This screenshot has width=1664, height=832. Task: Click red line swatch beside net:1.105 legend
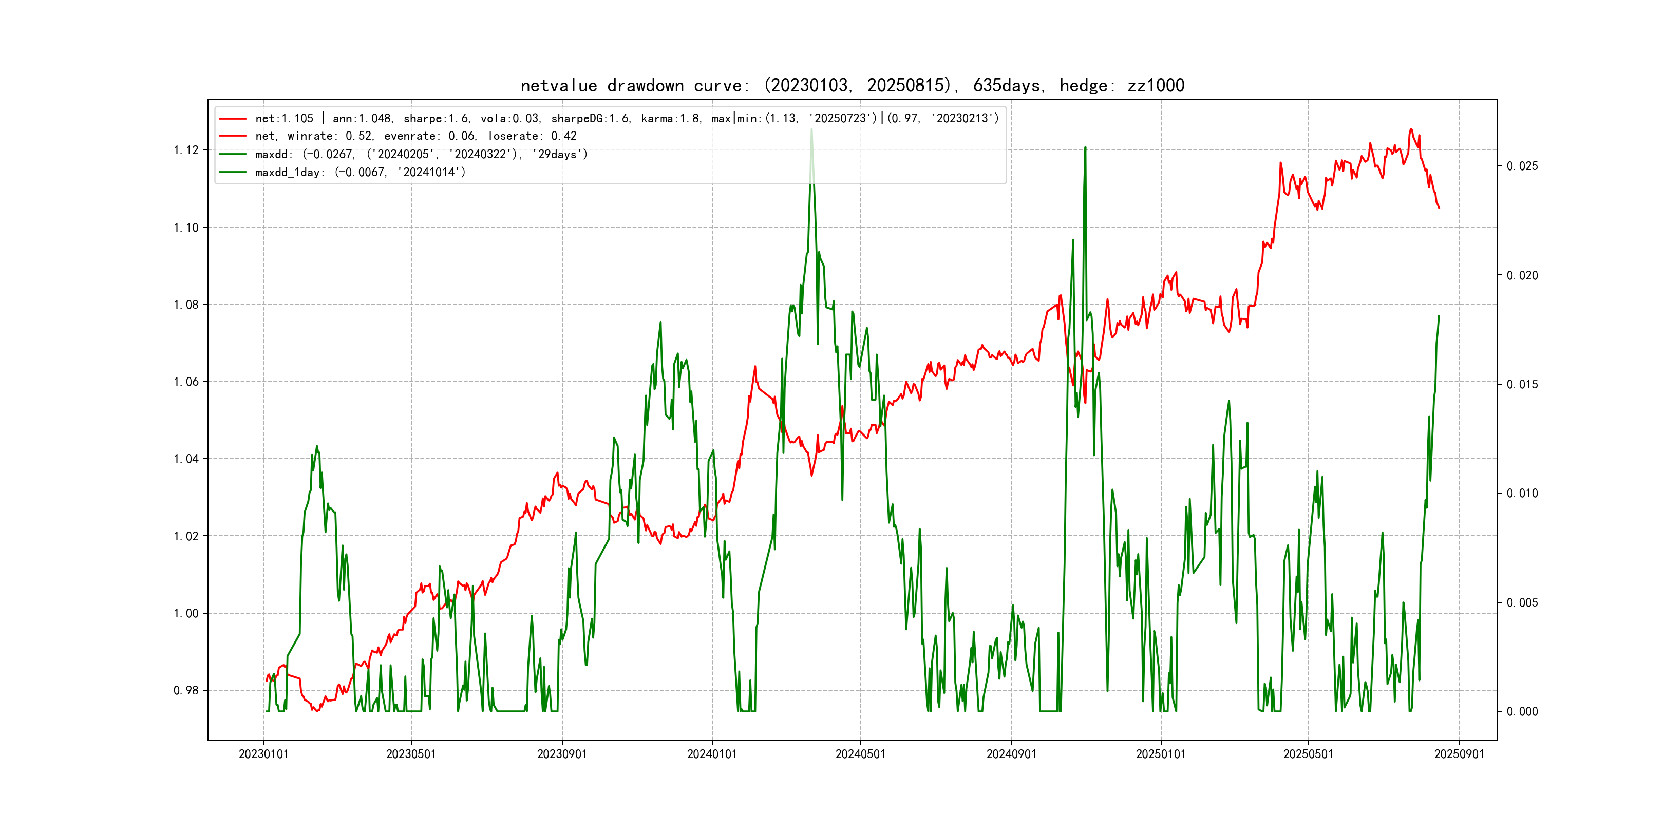[x=233, y=119]
